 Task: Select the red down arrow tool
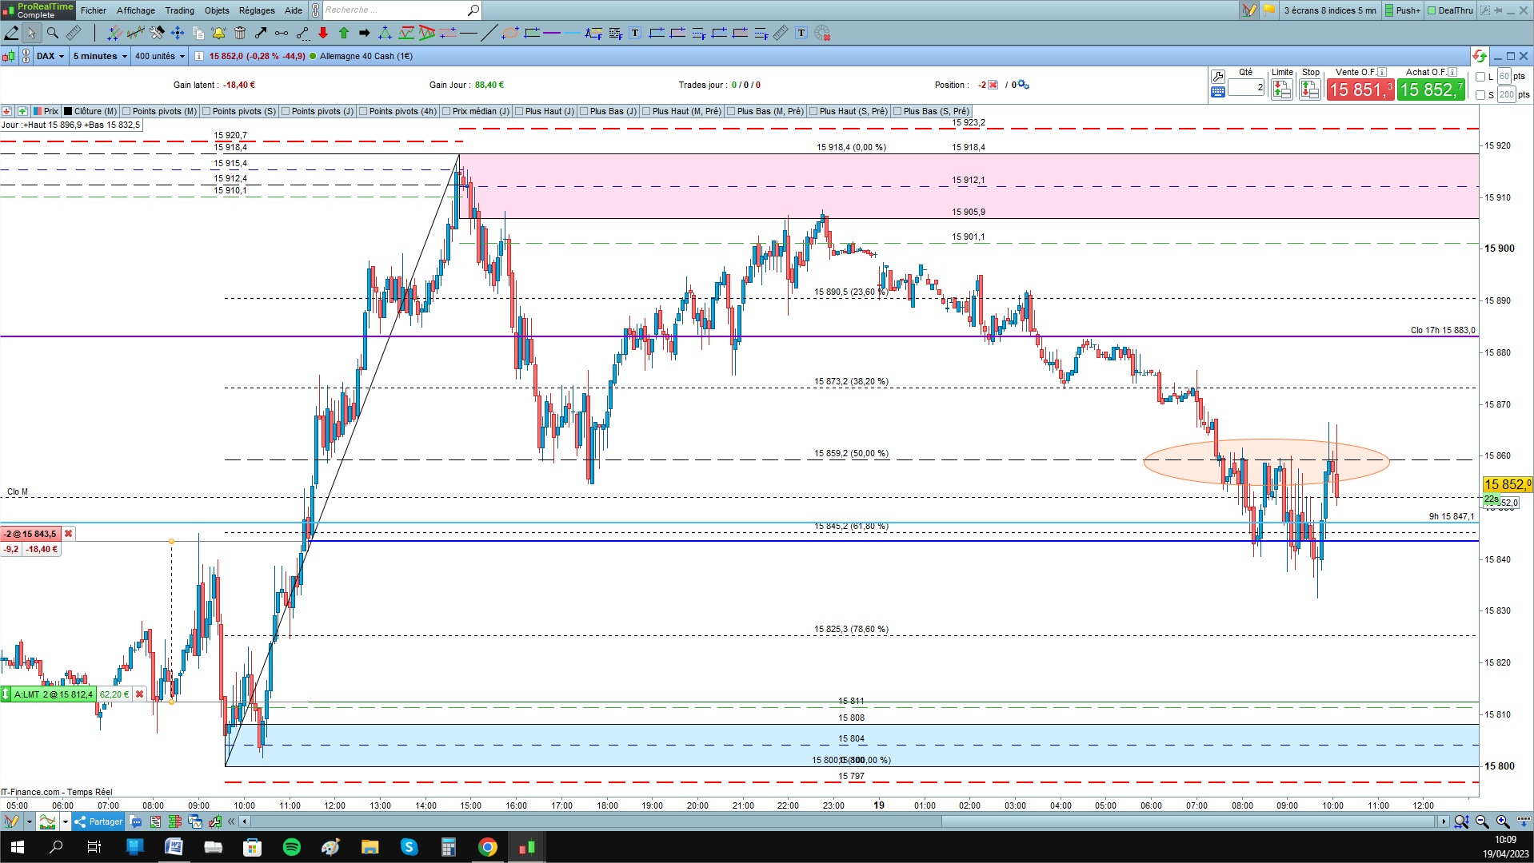323,33
